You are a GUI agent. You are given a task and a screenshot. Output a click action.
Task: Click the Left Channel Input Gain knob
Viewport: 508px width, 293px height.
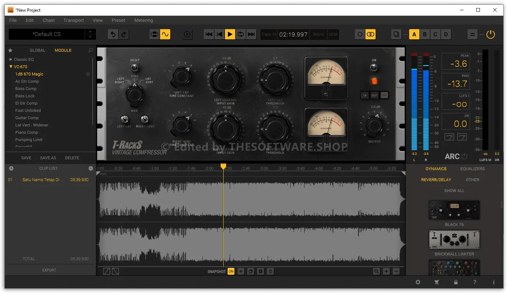coord(225,80)
